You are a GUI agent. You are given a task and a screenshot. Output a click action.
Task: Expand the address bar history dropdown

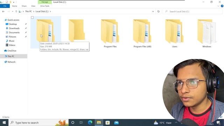[x=153, y=12]
